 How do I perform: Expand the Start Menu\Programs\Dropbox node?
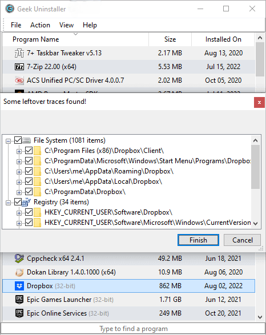tap(19, 162)
